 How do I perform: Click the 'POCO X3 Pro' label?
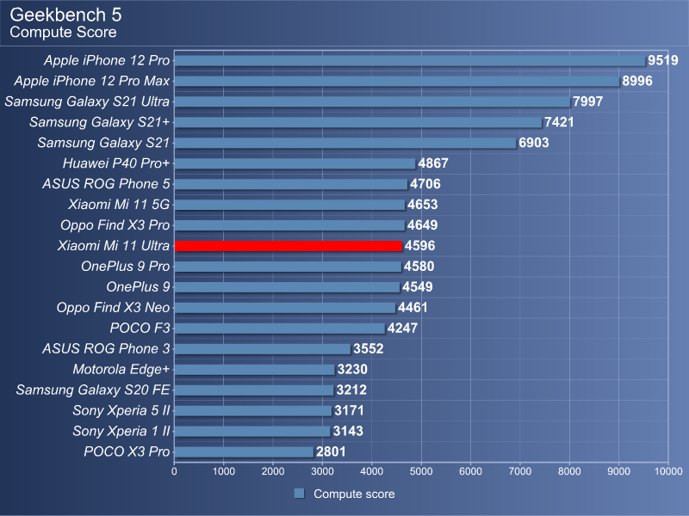pos(127,452)
